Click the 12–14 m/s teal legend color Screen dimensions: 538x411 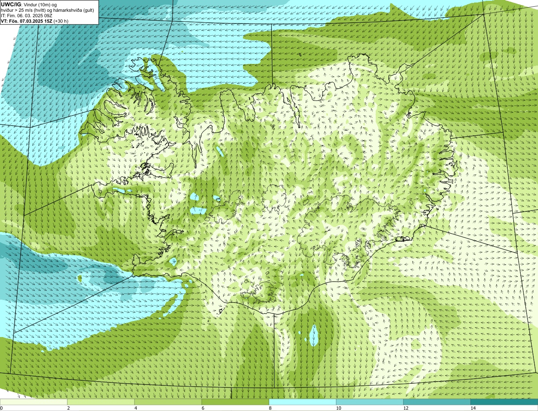[x=437, y=402]
